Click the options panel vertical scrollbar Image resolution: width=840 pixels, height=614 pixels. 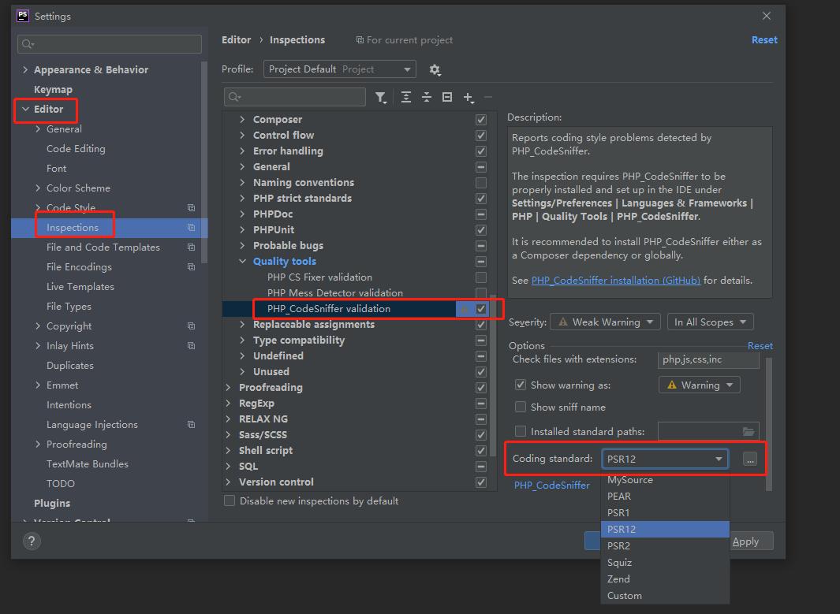pos(769,424)
